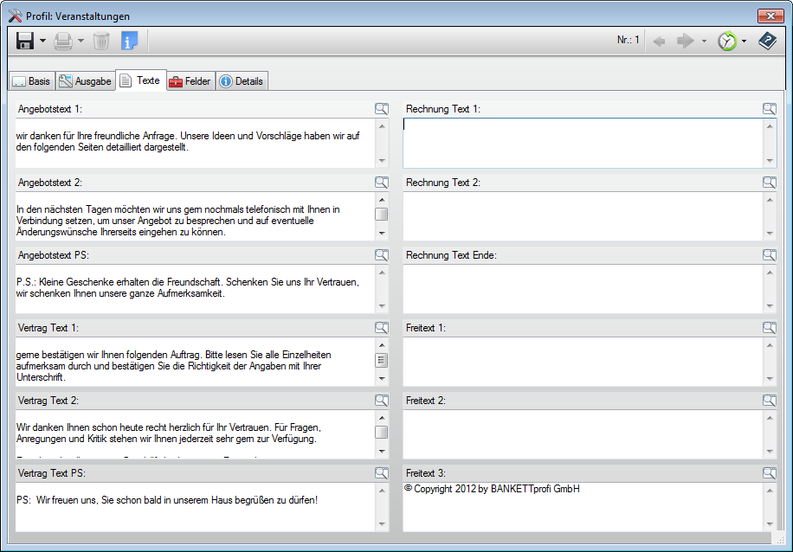Go to the previous record arrow

click(x=660, y=41)
